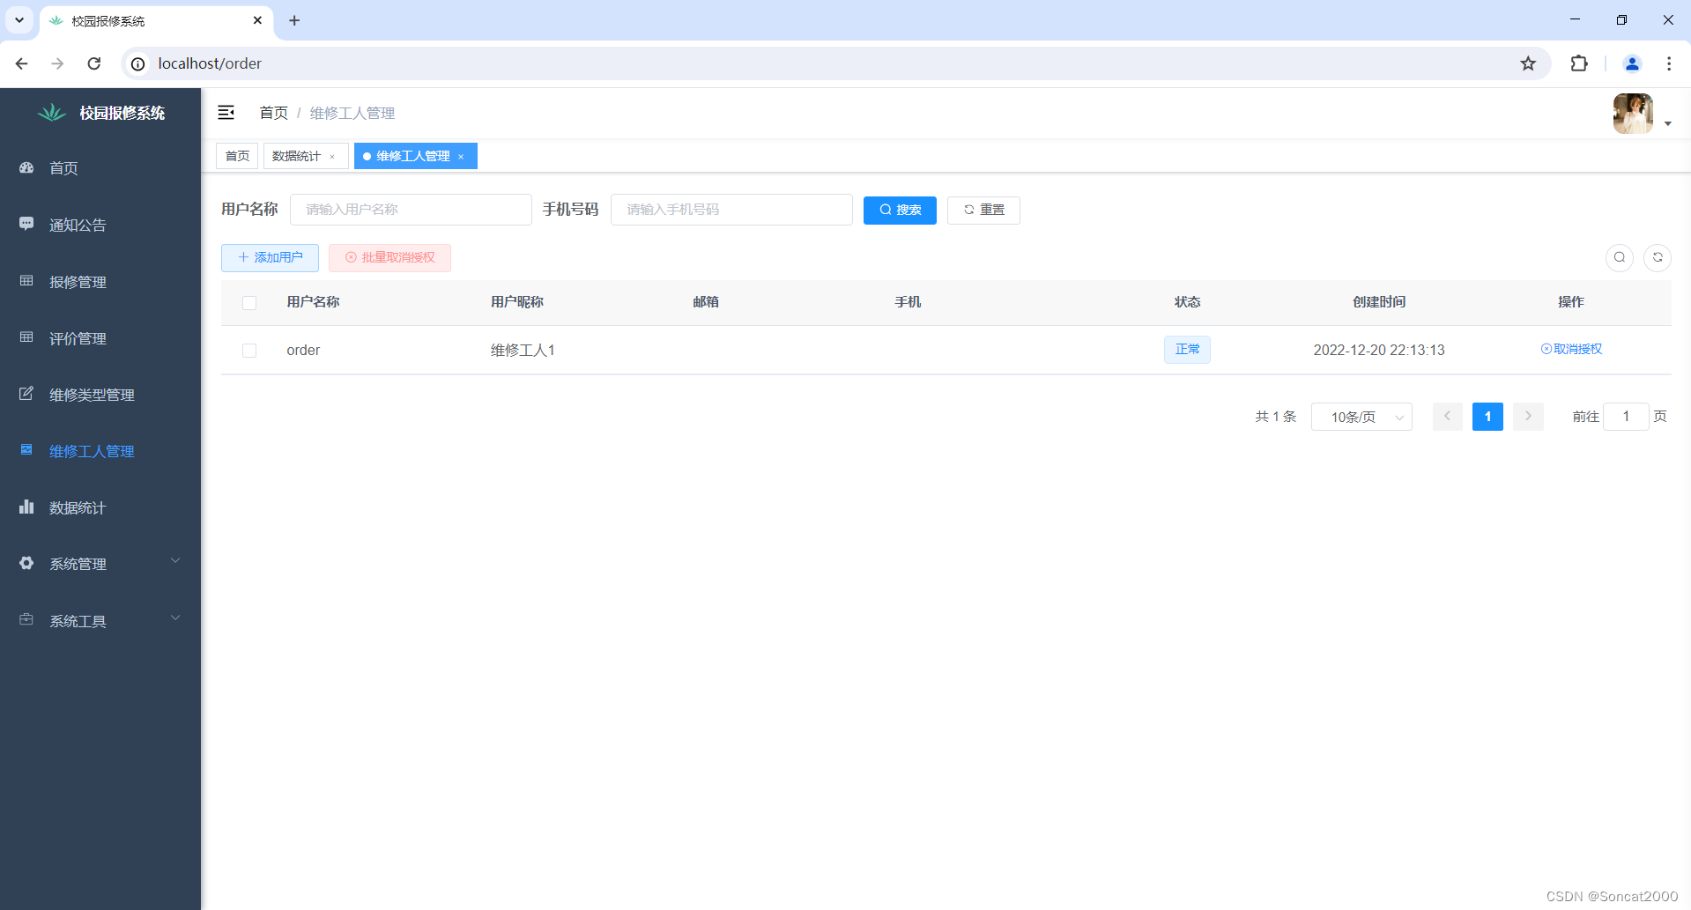Click 取消授权 link for order row
This screenshot has height=910, width=1691.
pyautogui.click(x=1571, y=349)
